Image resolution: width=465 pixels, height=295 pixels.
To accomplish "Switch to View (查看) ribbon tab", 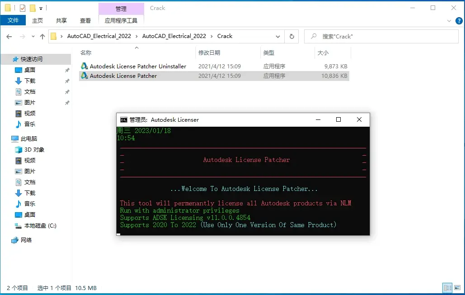I will point(85,20).
